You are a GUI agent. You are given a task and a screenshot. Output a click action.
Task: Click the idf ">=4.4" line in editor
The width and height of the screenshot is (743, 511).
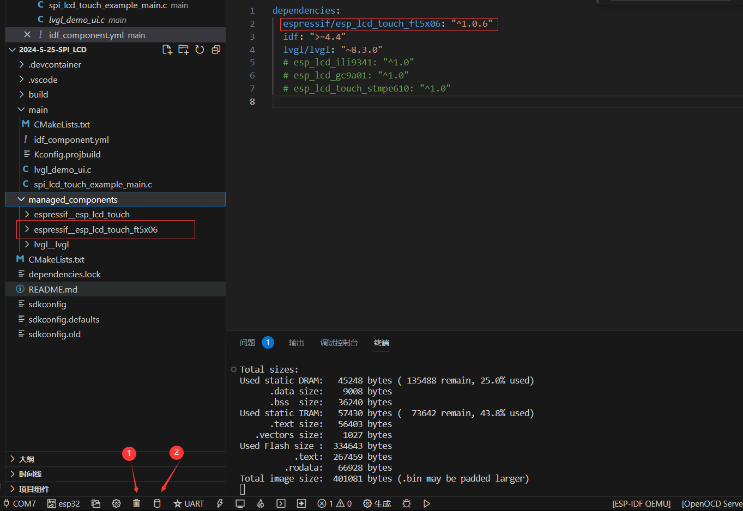tap(314, 36)
